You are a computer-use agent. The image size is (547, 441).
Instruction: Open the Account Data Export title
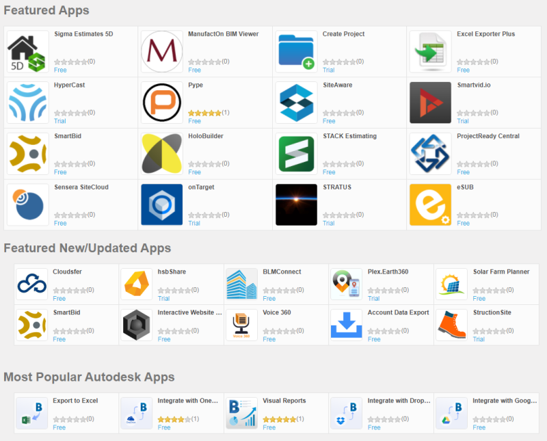(399, 312)
